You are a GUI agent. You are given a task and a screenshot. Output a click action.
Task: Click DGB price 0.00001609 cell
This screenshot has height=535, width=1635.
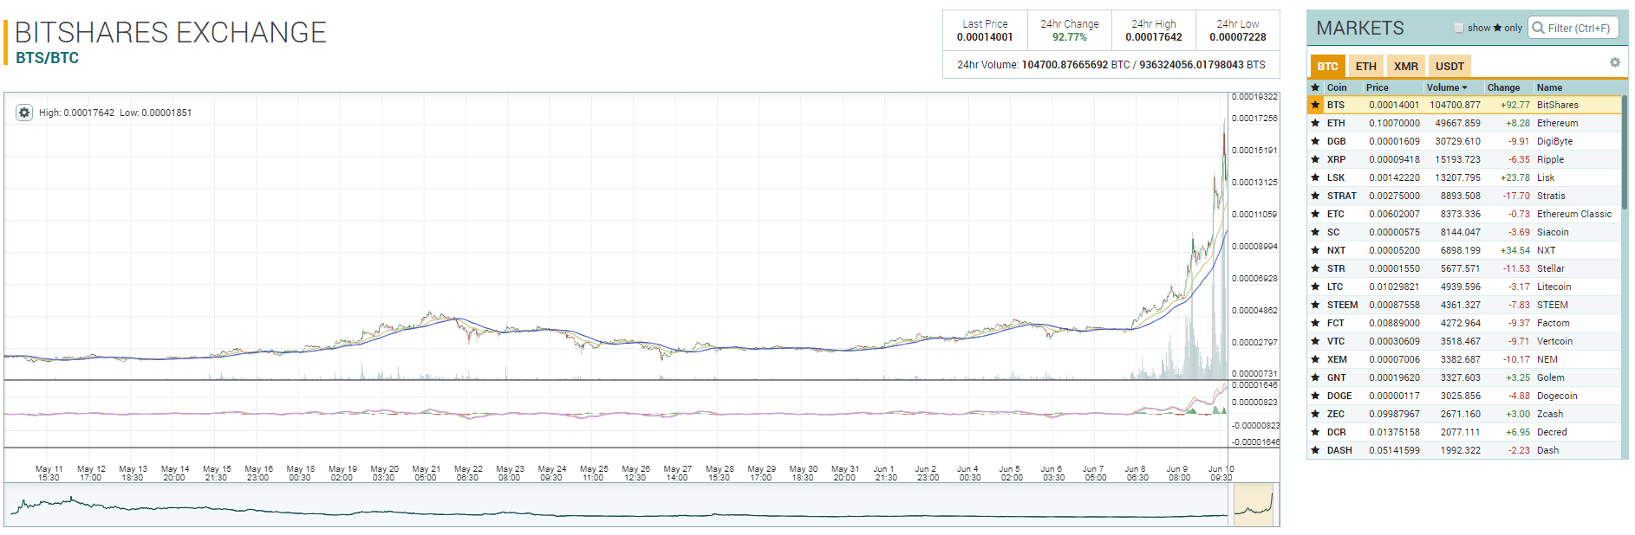click(1394, 141)
